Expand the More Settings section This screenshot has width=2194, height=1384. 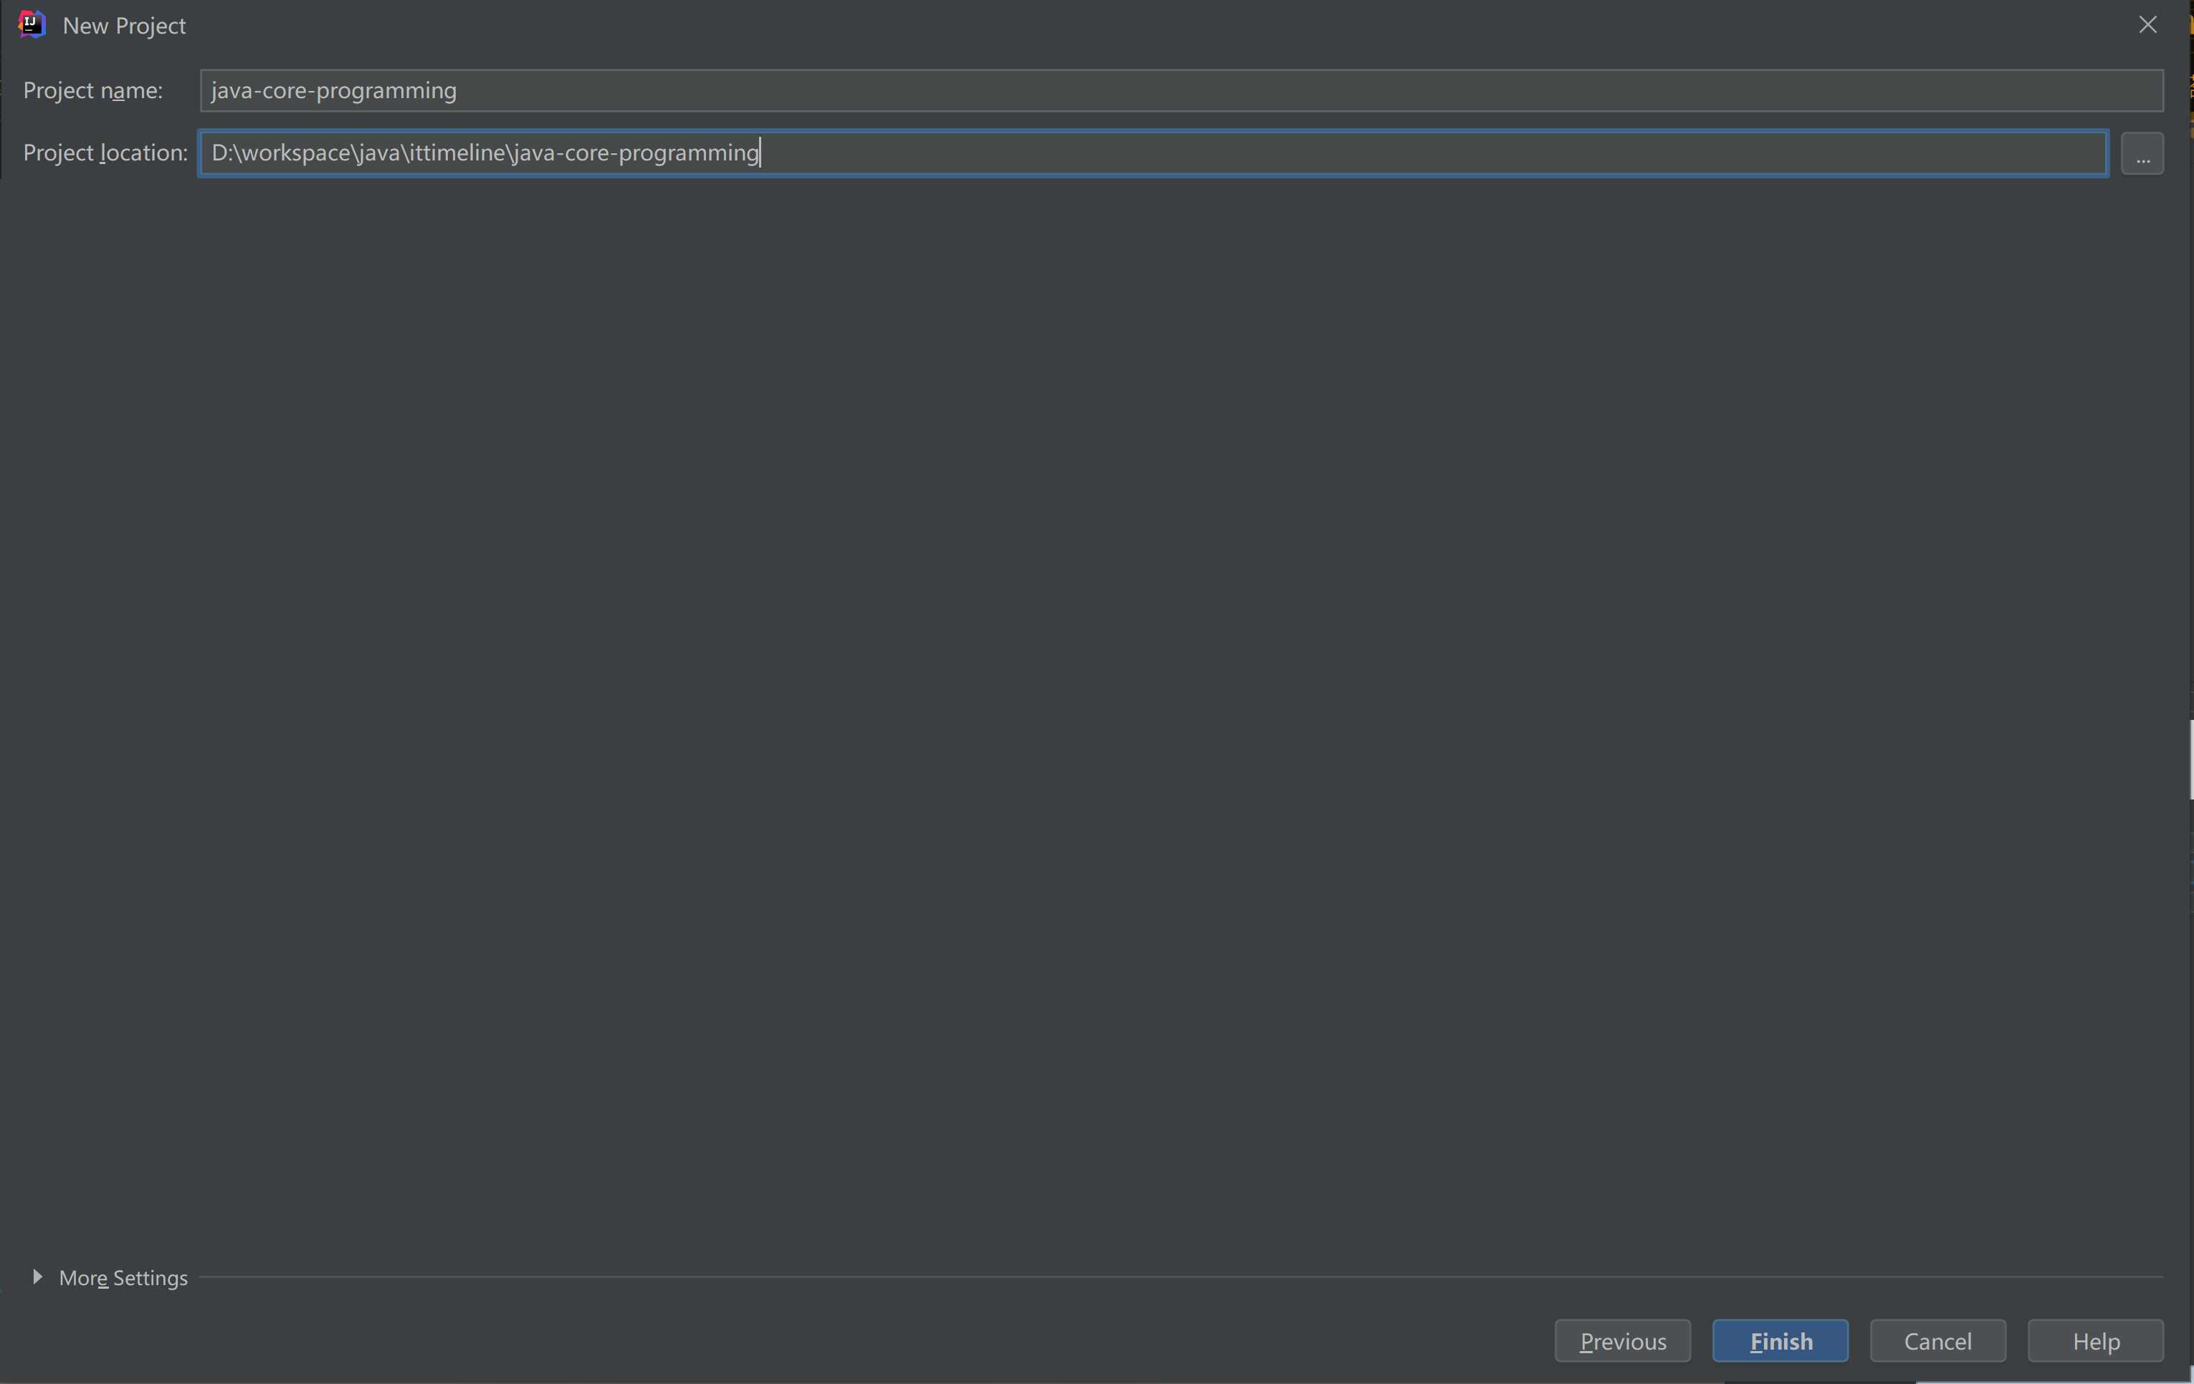click(37, 1277)
